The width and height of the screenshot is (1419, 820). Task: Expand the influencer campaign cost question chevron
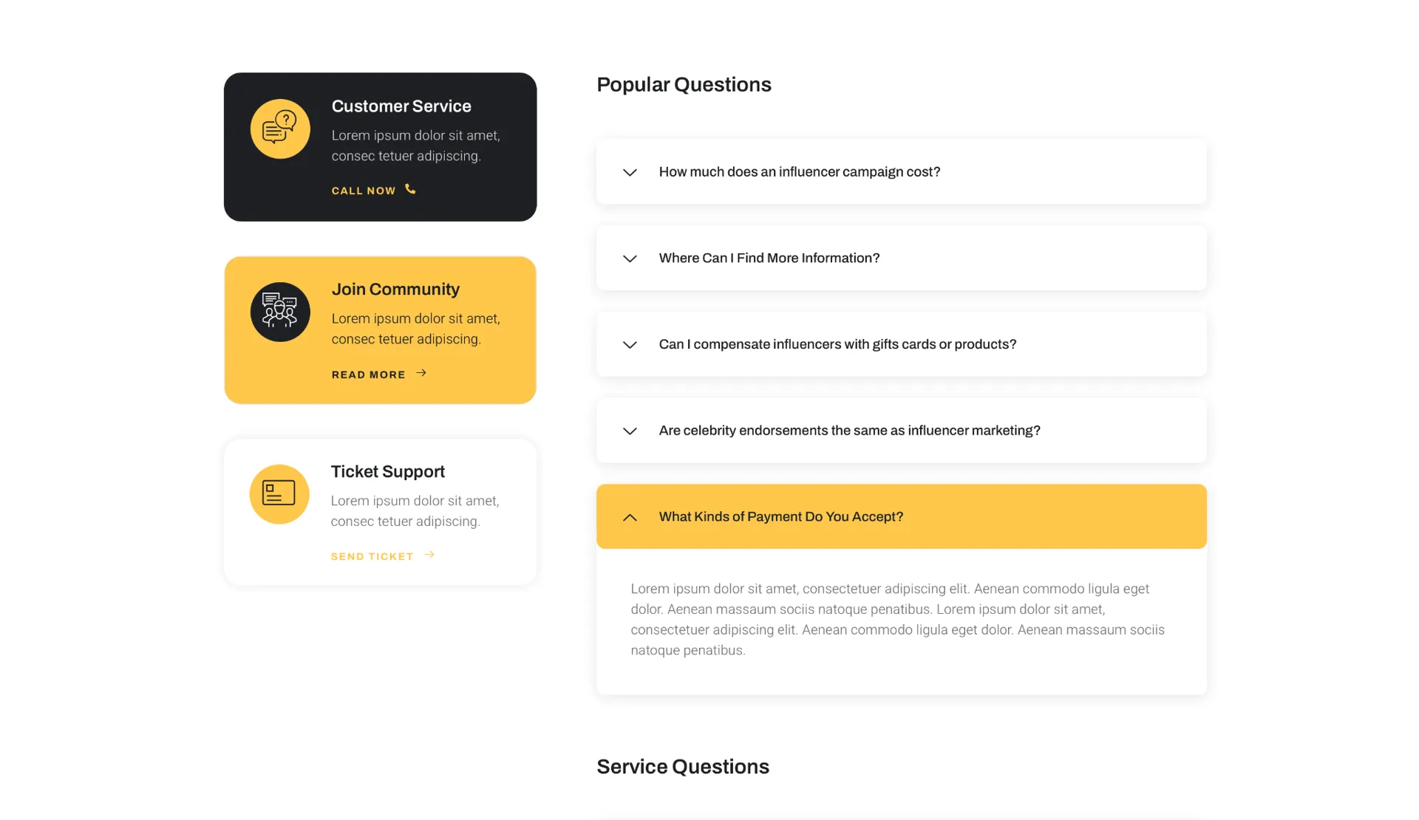pos(630,172)
